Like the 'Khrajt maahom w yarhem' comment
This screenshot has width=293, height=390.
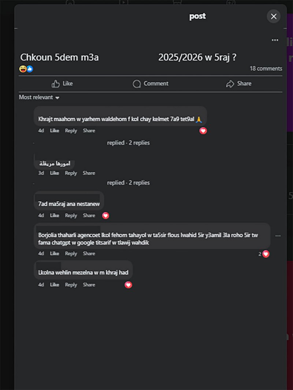[55, 130]
